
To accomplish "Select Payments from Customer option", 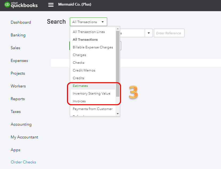I will point(93,109).
